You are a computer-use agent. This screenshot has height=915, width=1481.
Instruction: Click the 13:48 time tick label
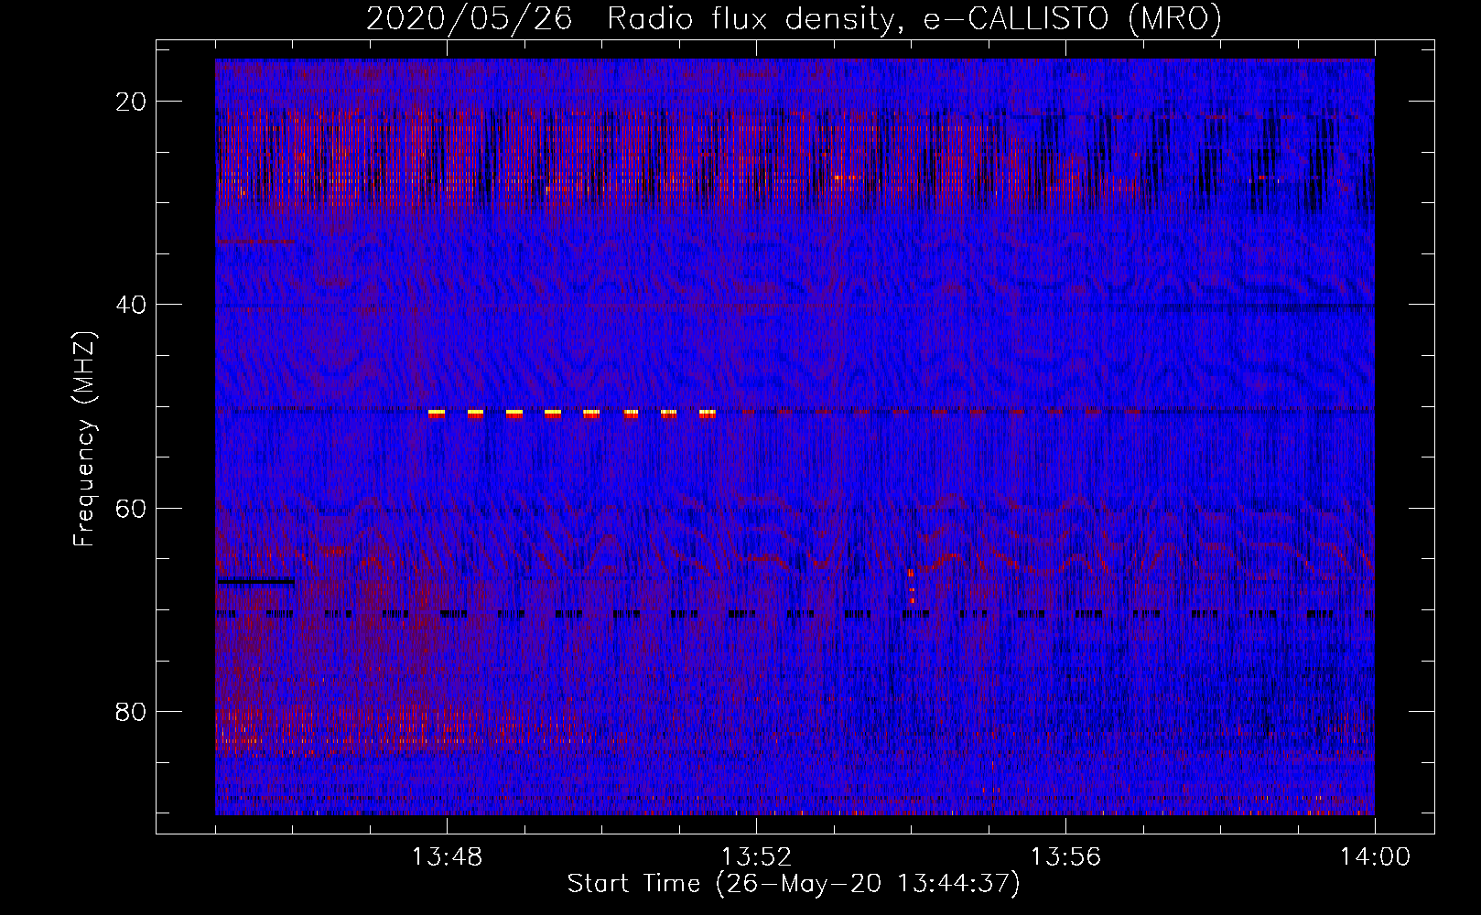(x=447, y=857)
